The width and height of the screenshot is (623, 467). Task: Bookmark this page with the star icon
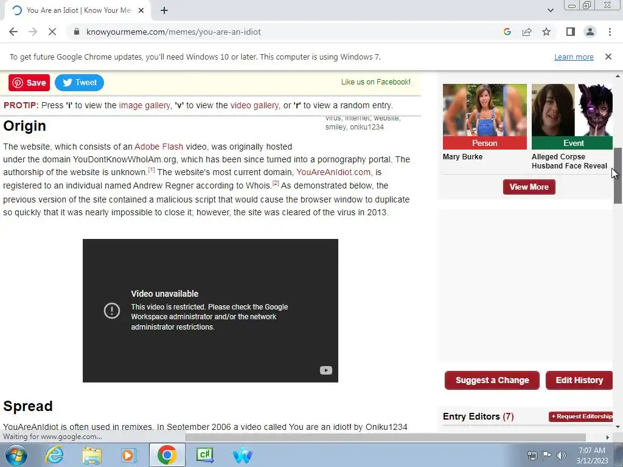[546, 32]
